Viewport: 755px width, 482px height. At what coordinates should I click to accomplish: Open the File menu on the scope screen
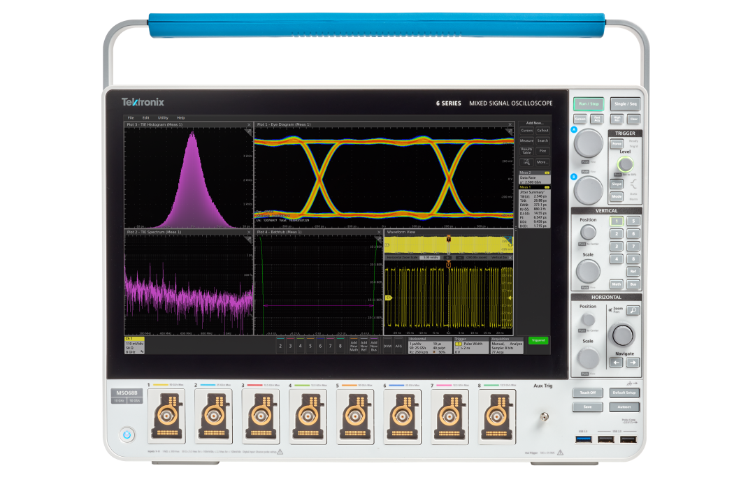[x=131, y=118]
